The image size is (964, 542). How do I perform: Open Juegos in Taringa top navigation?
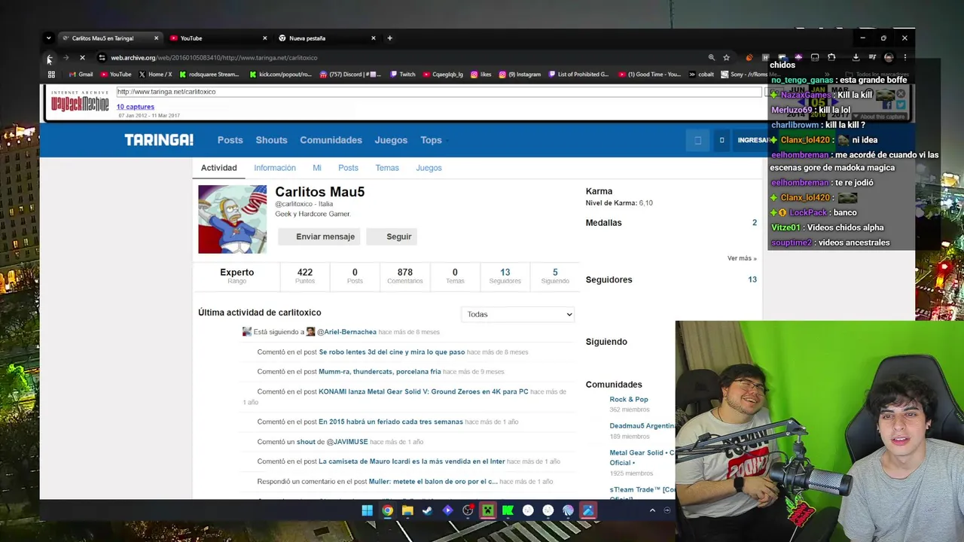click(x=391, y=140)
